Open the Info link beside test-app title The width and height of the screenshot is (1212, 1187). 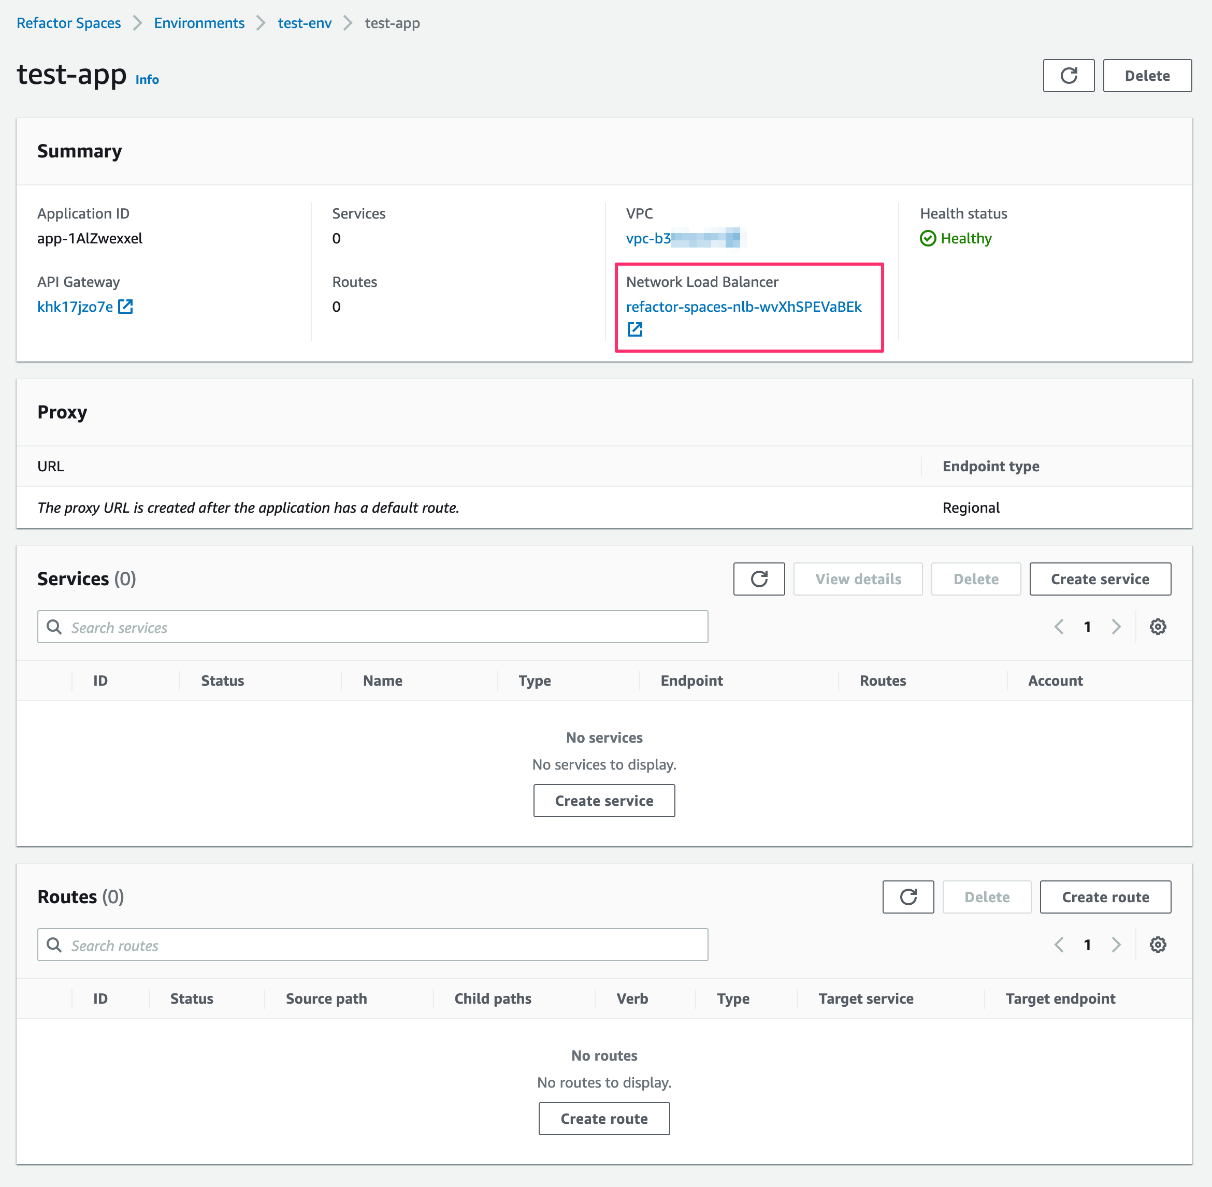[147, 80]
